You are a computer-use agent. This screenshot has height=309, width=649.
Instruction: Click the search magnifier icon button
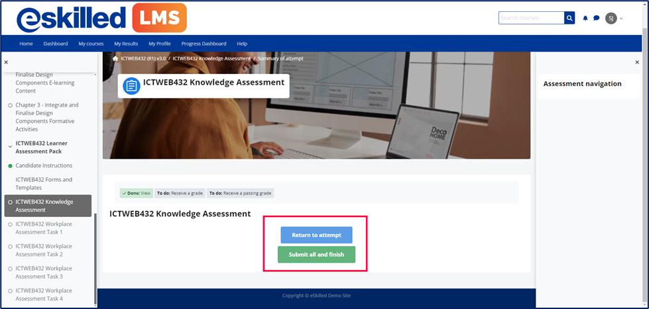pyautogui.click(x=569, y=18)
